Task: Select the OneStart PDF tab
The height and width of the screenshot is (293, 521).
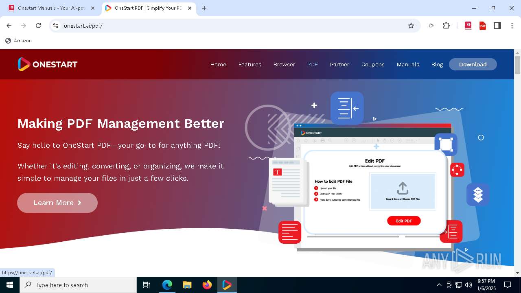Action: pyautogui.click(x=148, y=8)
